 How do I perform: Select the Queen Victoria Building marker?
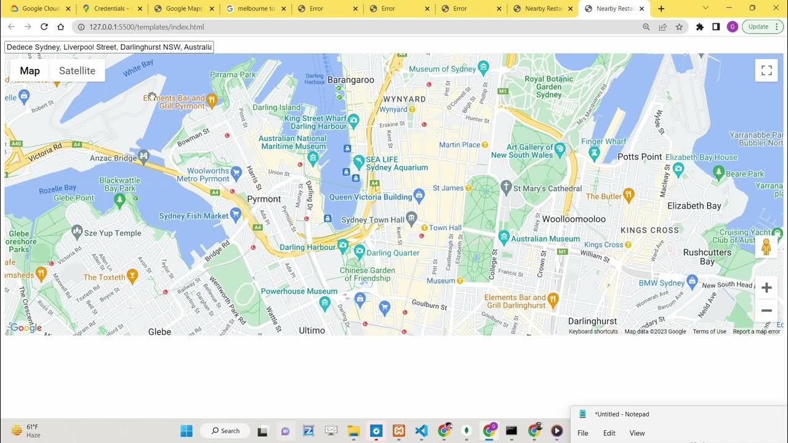point(419,196)
